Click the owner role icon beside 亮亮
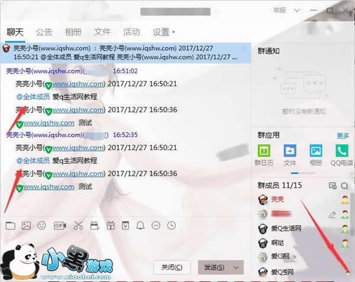This screenshot has width=355, height=282. (345, 200)
